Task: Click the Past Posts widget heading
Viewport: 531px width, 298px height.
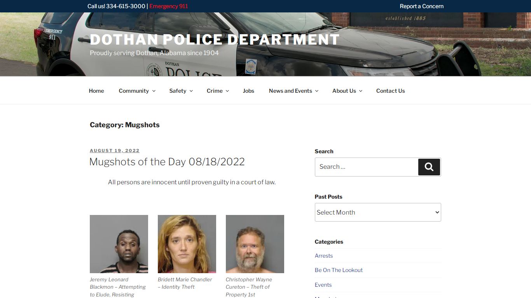Action: point(328,197)
